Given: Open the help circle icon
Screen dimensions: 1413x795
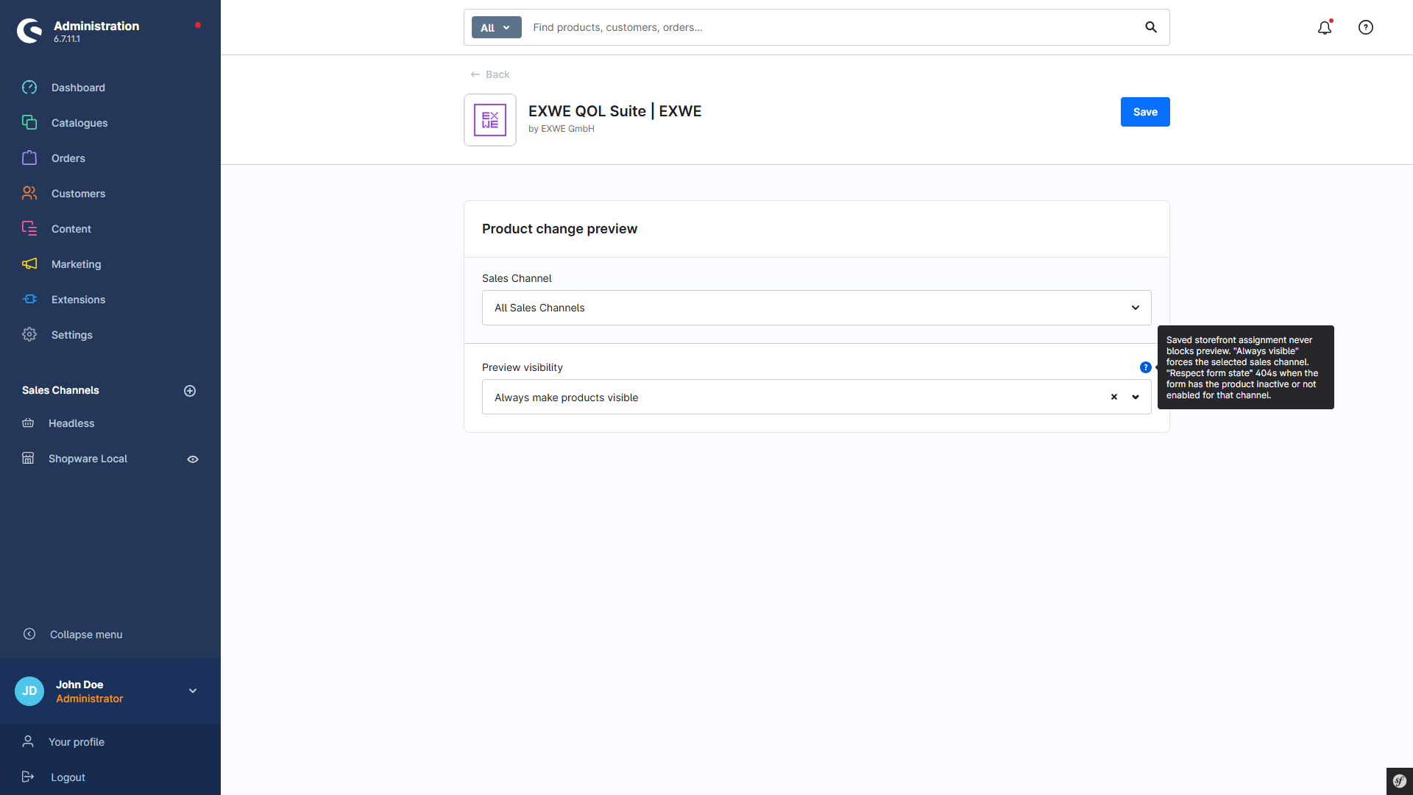Looking at the screenshot, I should [x=1366, y=27].
